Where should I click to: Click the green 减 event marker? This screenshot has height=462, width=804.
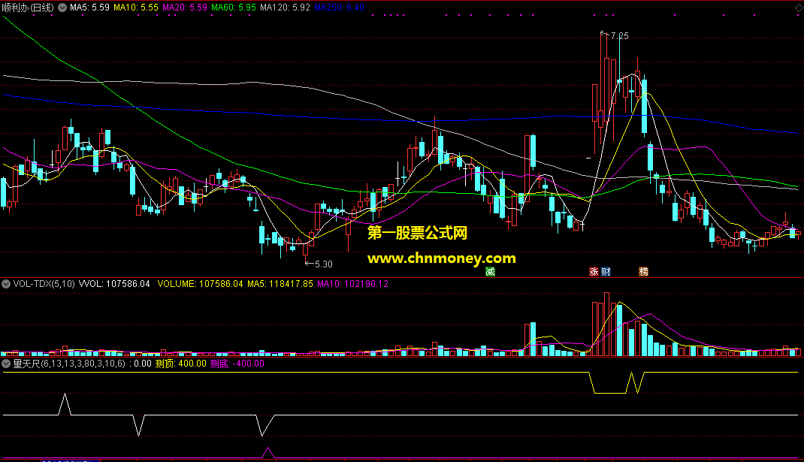tap(490, 272)
